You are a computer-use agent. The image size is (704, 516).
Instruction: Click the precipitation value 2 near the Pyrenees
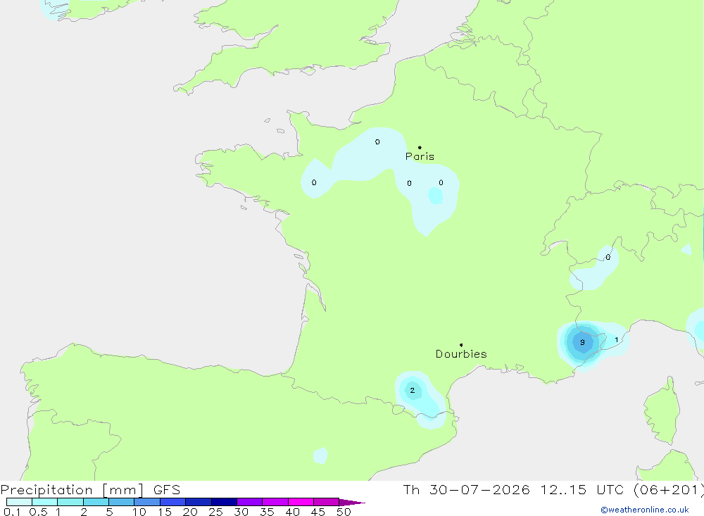(412, 390)
